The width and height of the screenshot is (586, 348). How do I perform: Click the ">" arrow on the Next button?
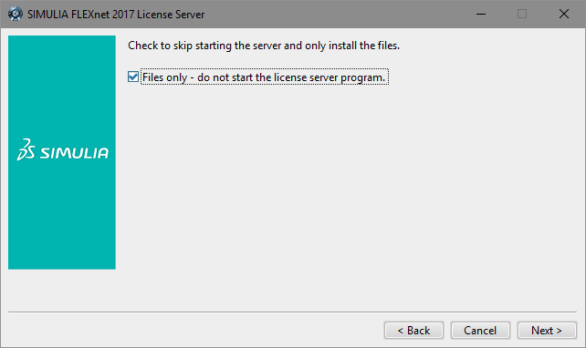click(560, 331)
